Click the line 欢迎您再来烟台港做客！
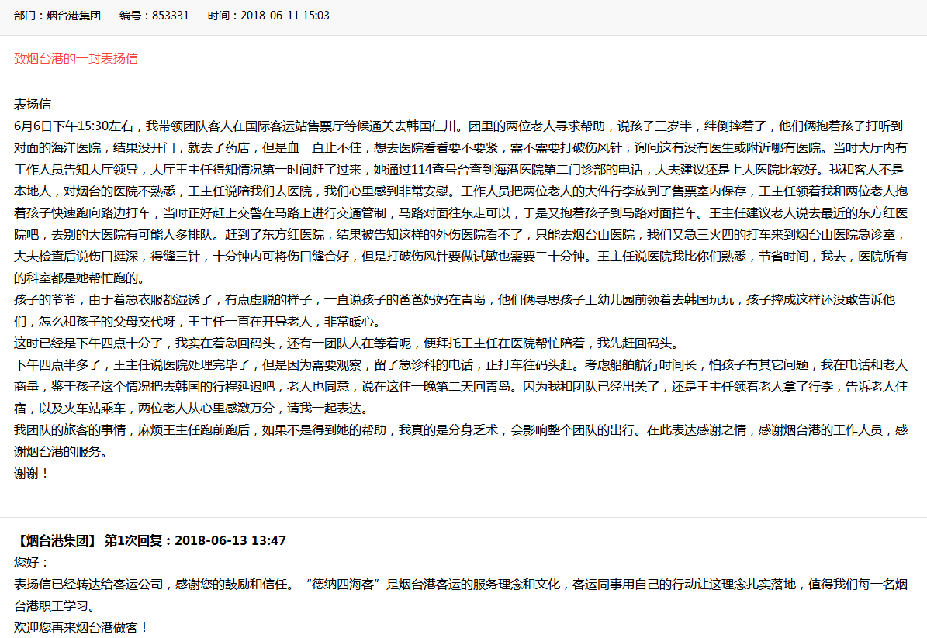This screenshot has width=927, height=638. [x=81, y=627]
